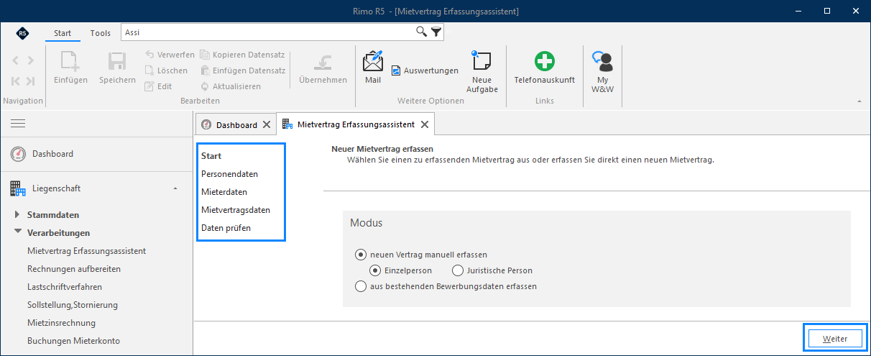Collapse the Liegenschaft section arrow

point(175,188)
